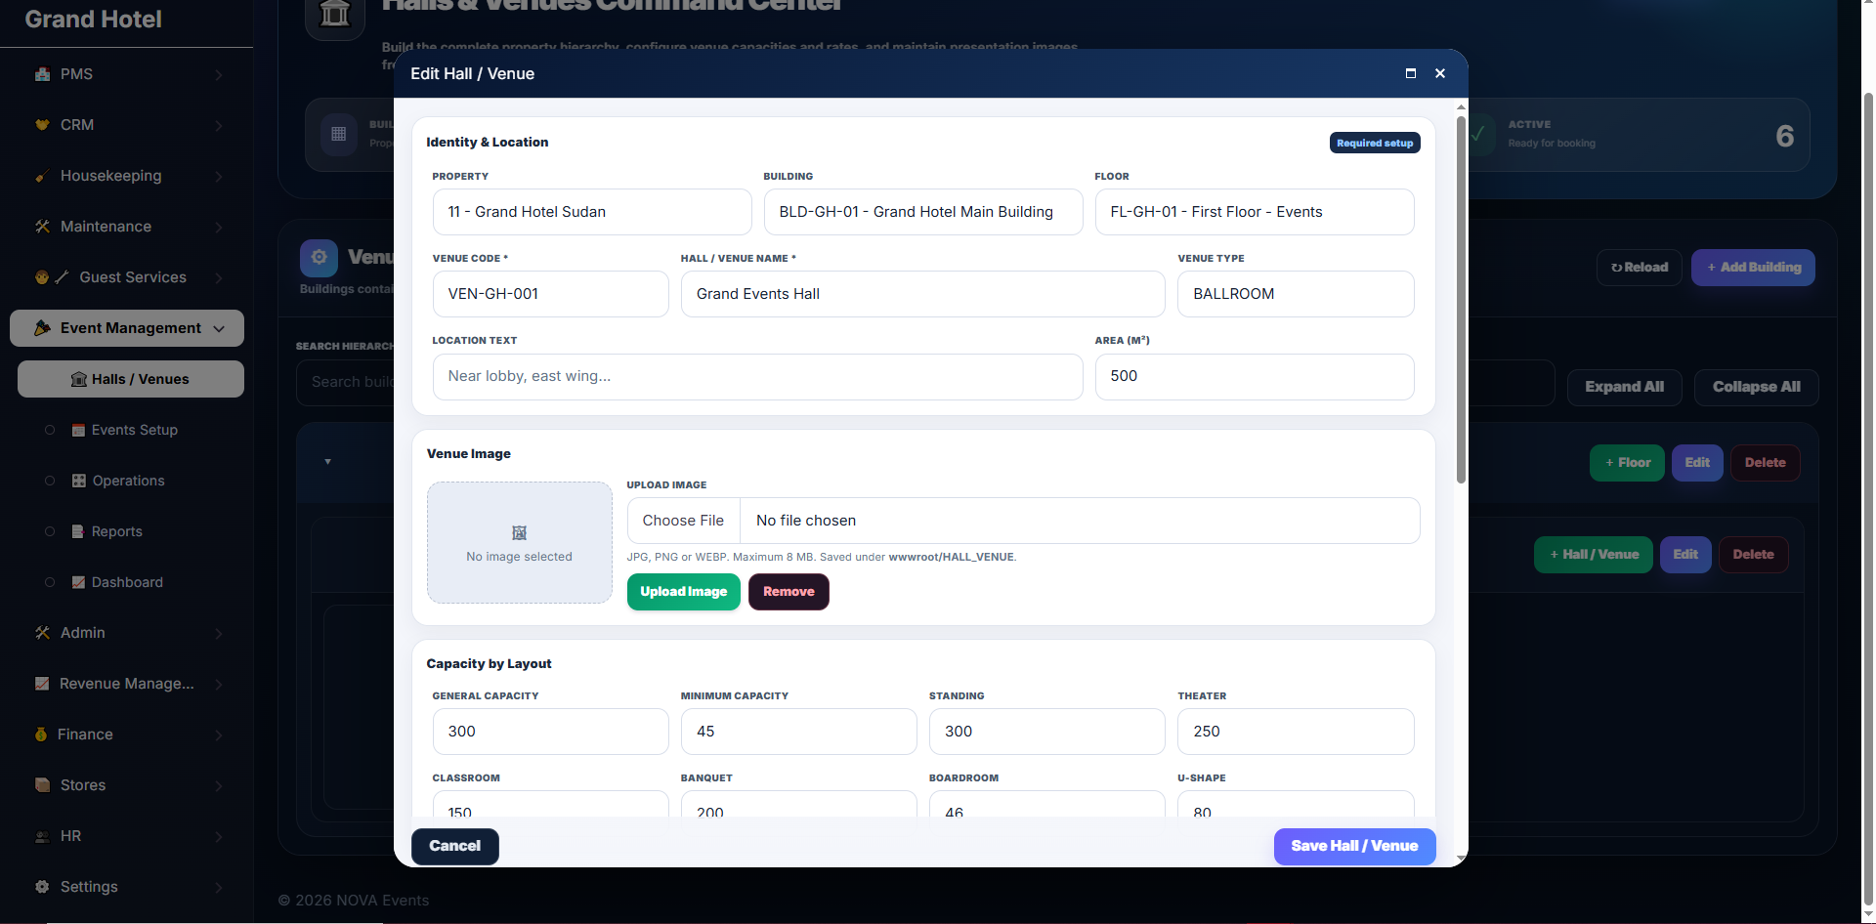Viewport: 1876px width, 924px height.
Task: Click the Choose File button
Action: pyautogui.click(x=684, y=521)
